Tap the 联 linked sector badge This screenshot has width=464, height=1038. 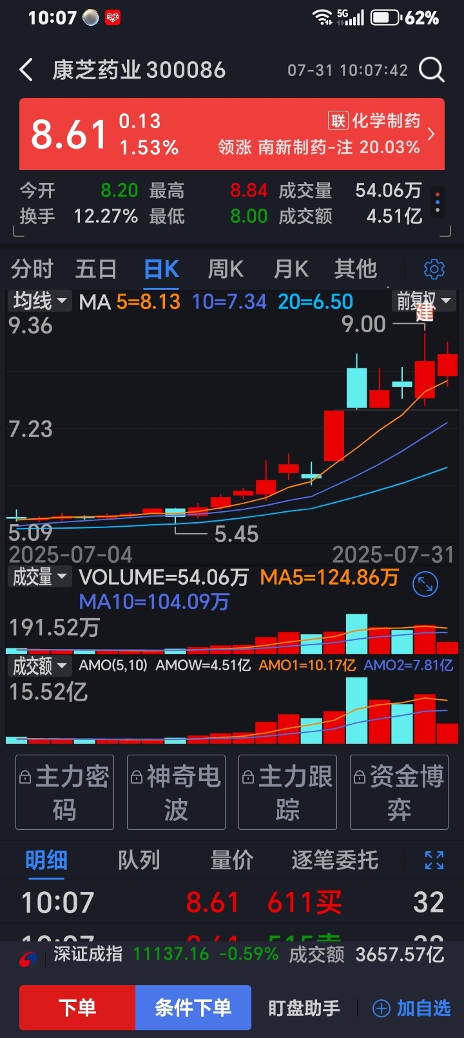point(338,120)
